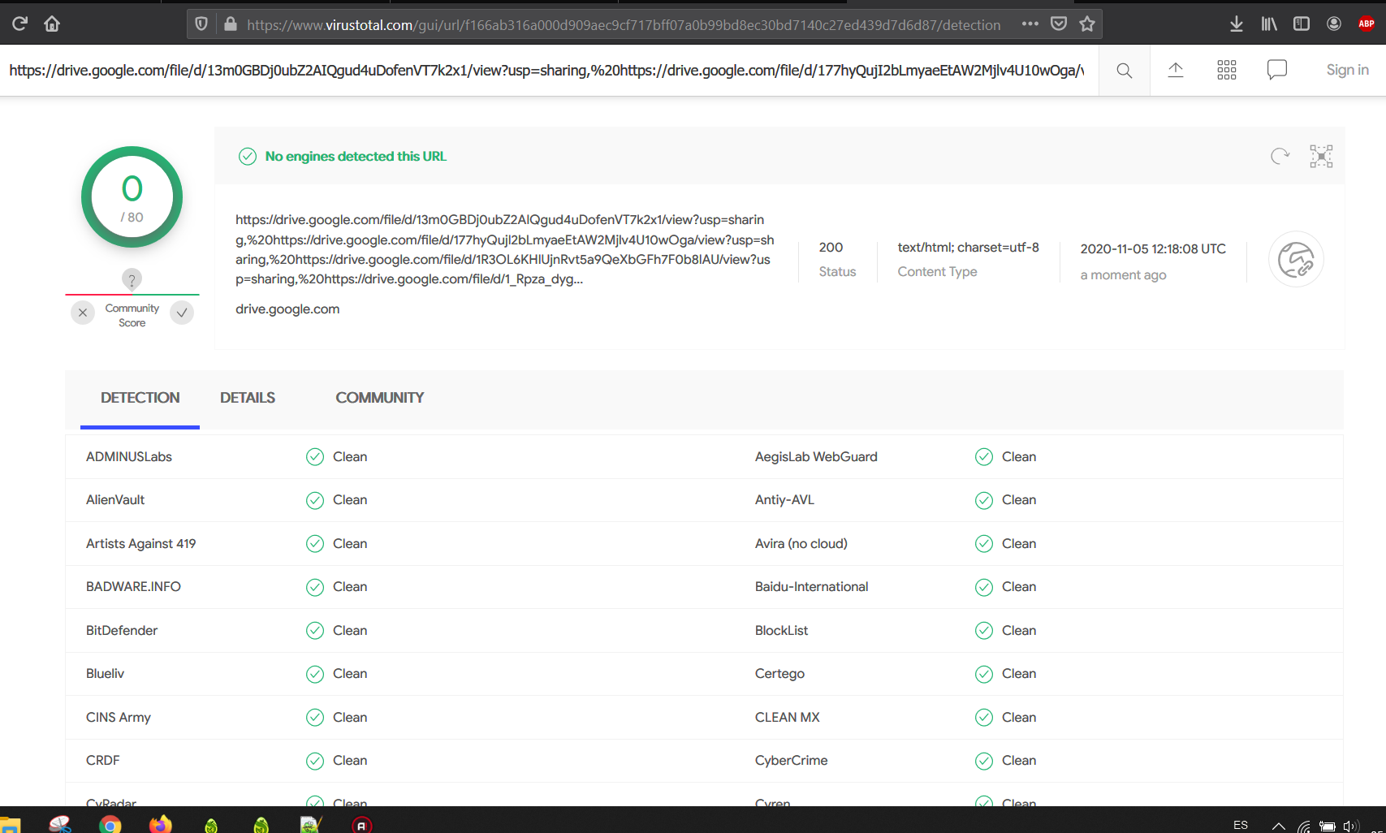Click ADMINUSLabs engine name
Screen dimensions: 1386x833
coord(129,457)
